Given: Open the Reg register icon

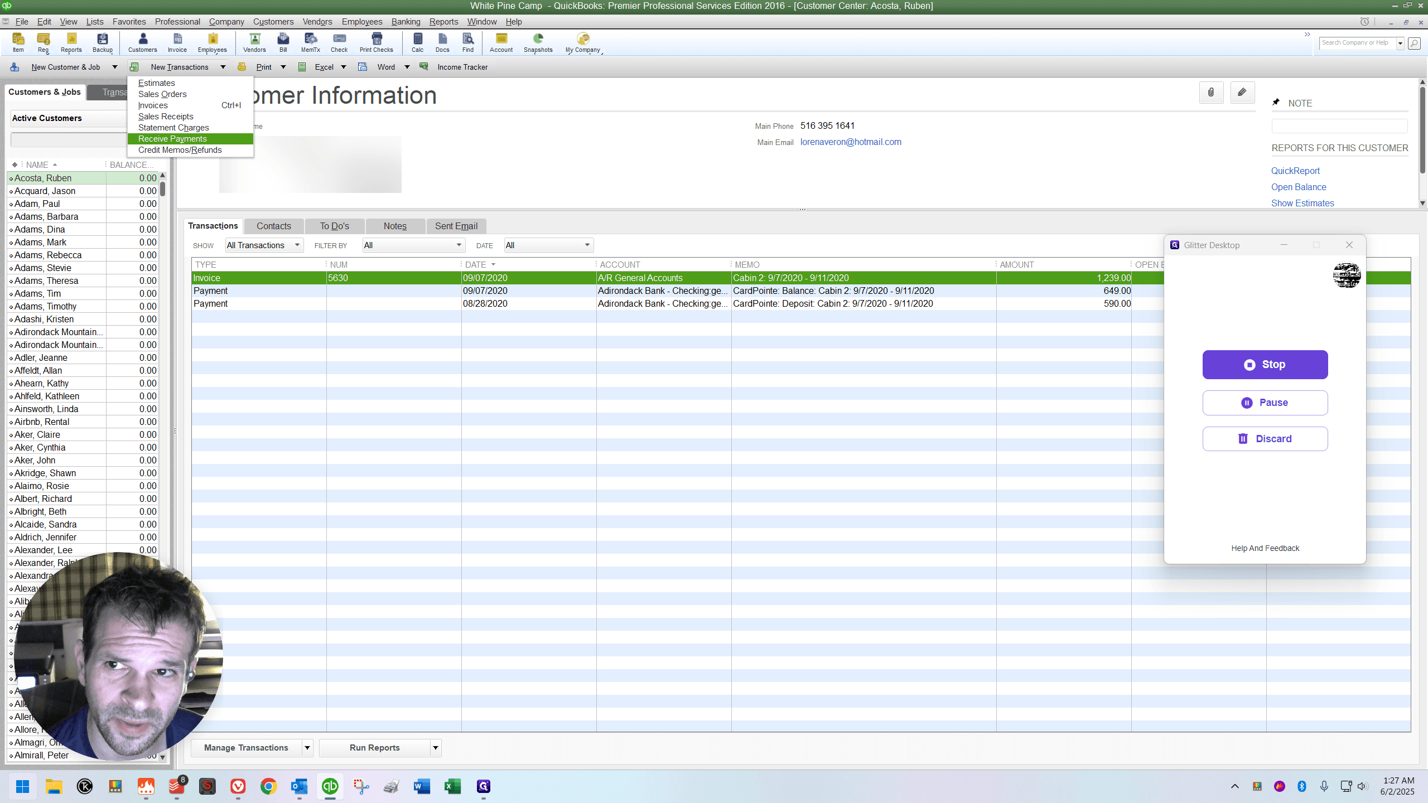Looking at the screenshot, I should (x=44, y=42).
